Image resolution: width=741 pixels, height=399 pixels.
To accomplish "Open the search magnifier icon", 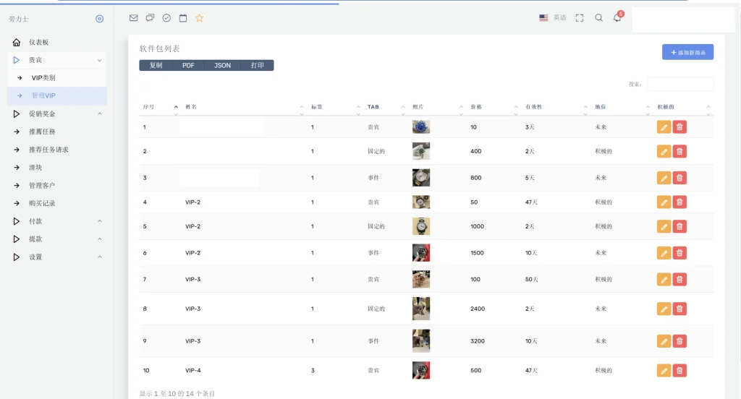I will pyautogui.click(x=598, y=18).
